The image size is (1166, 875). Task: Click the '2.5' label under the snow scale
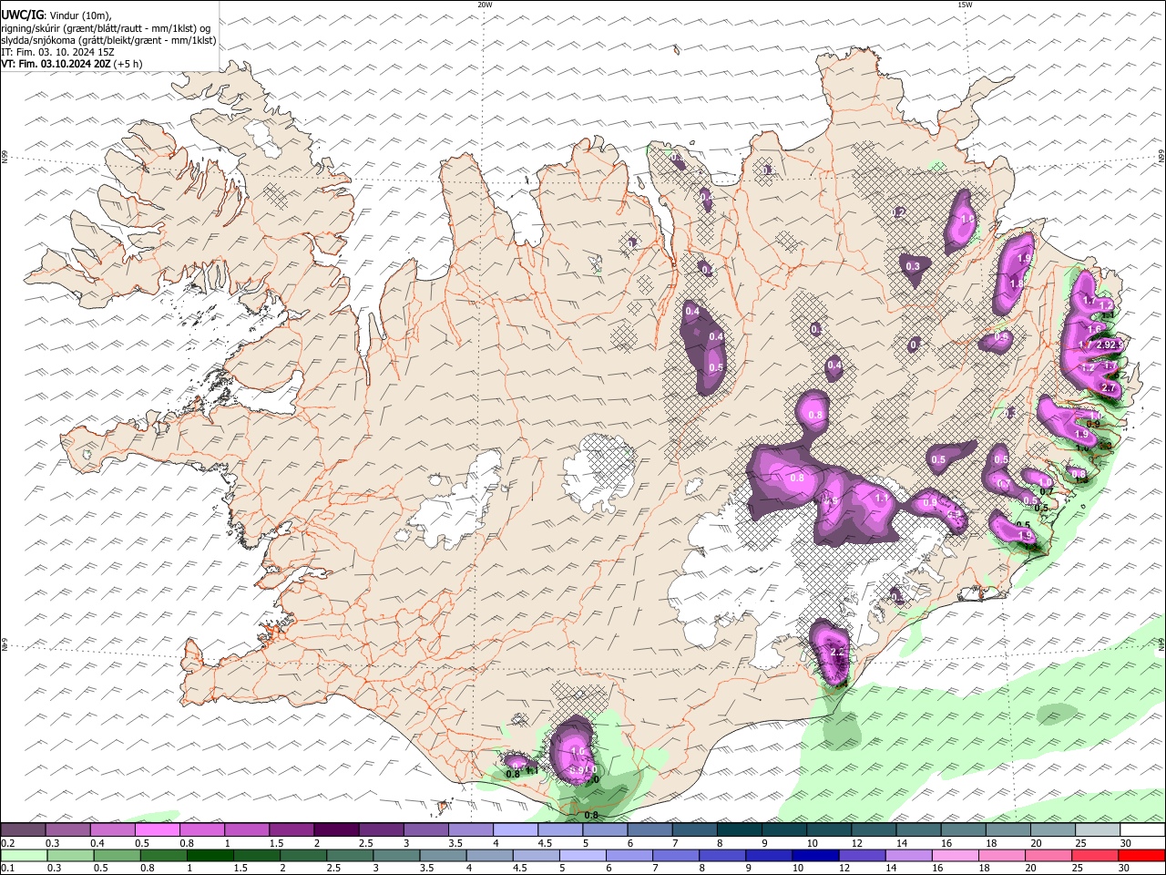coord(366,843)
